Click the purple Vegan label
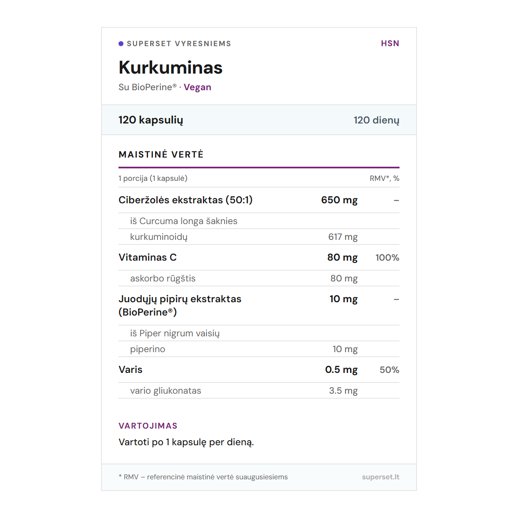 [x=197, y=87]
